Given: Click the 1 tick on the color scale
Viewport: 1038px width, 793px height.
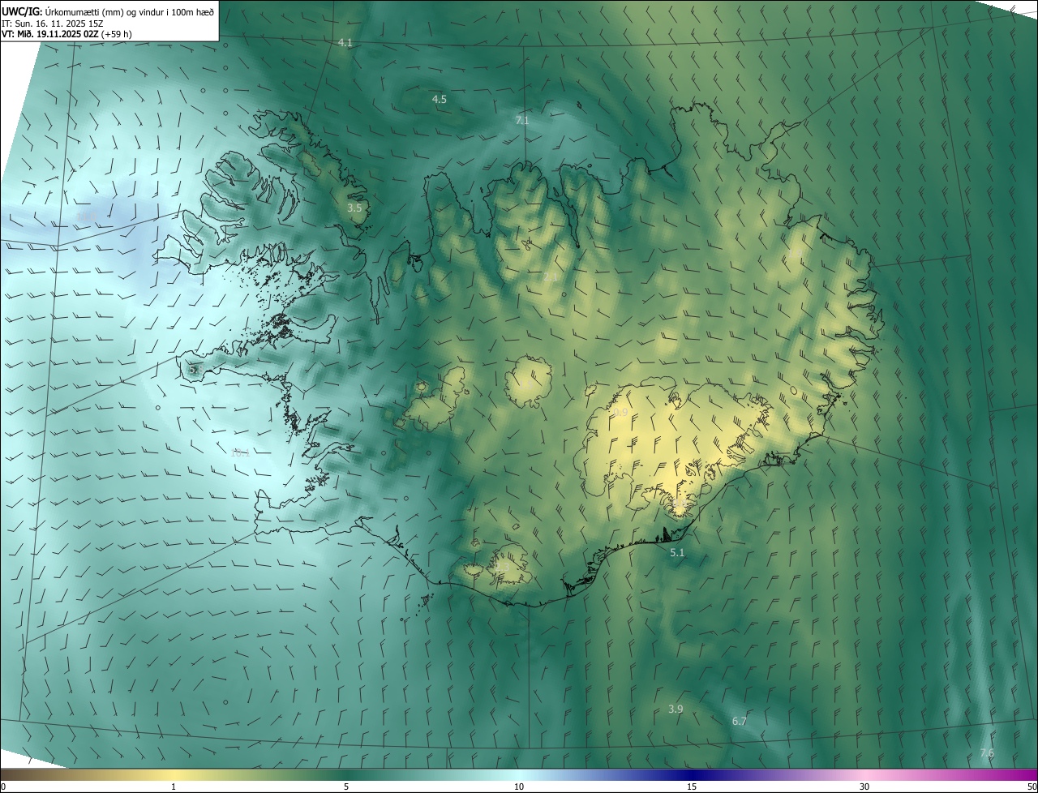Looking at the screenshot, I should click(x=174, y=787).
